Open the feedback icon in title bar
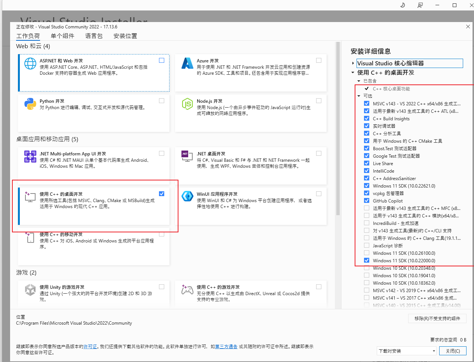This screenshot has height=362, width=474. tap(420, 5)
